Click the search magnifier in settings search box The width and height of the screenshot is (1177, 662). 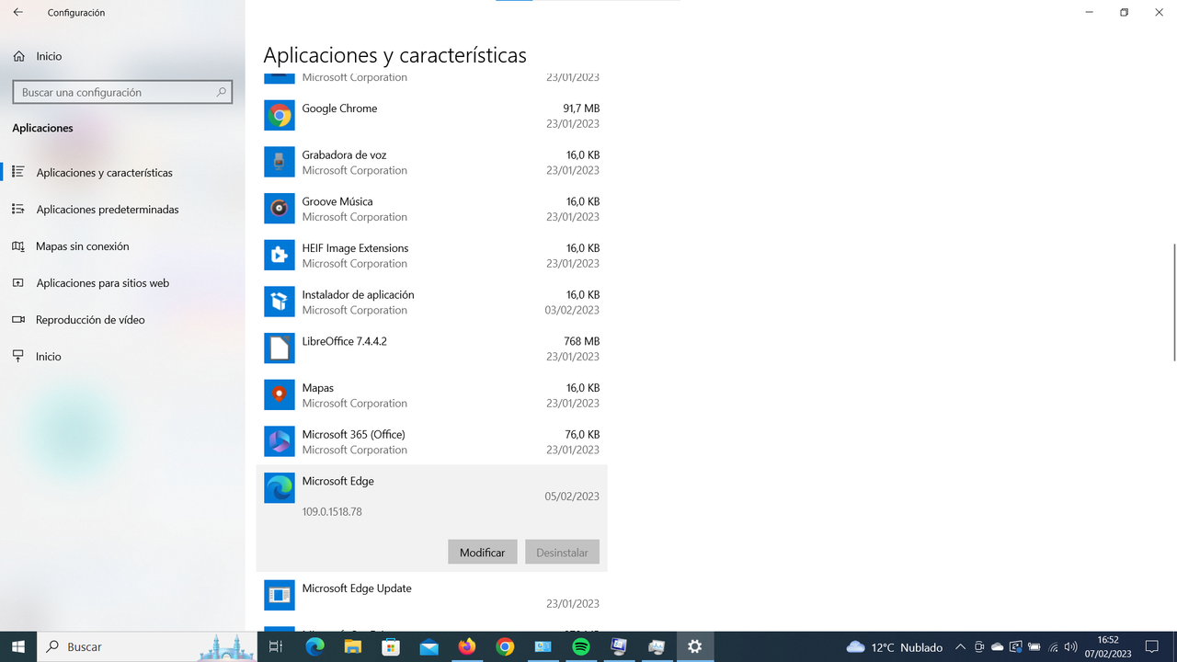coord(221,92)
